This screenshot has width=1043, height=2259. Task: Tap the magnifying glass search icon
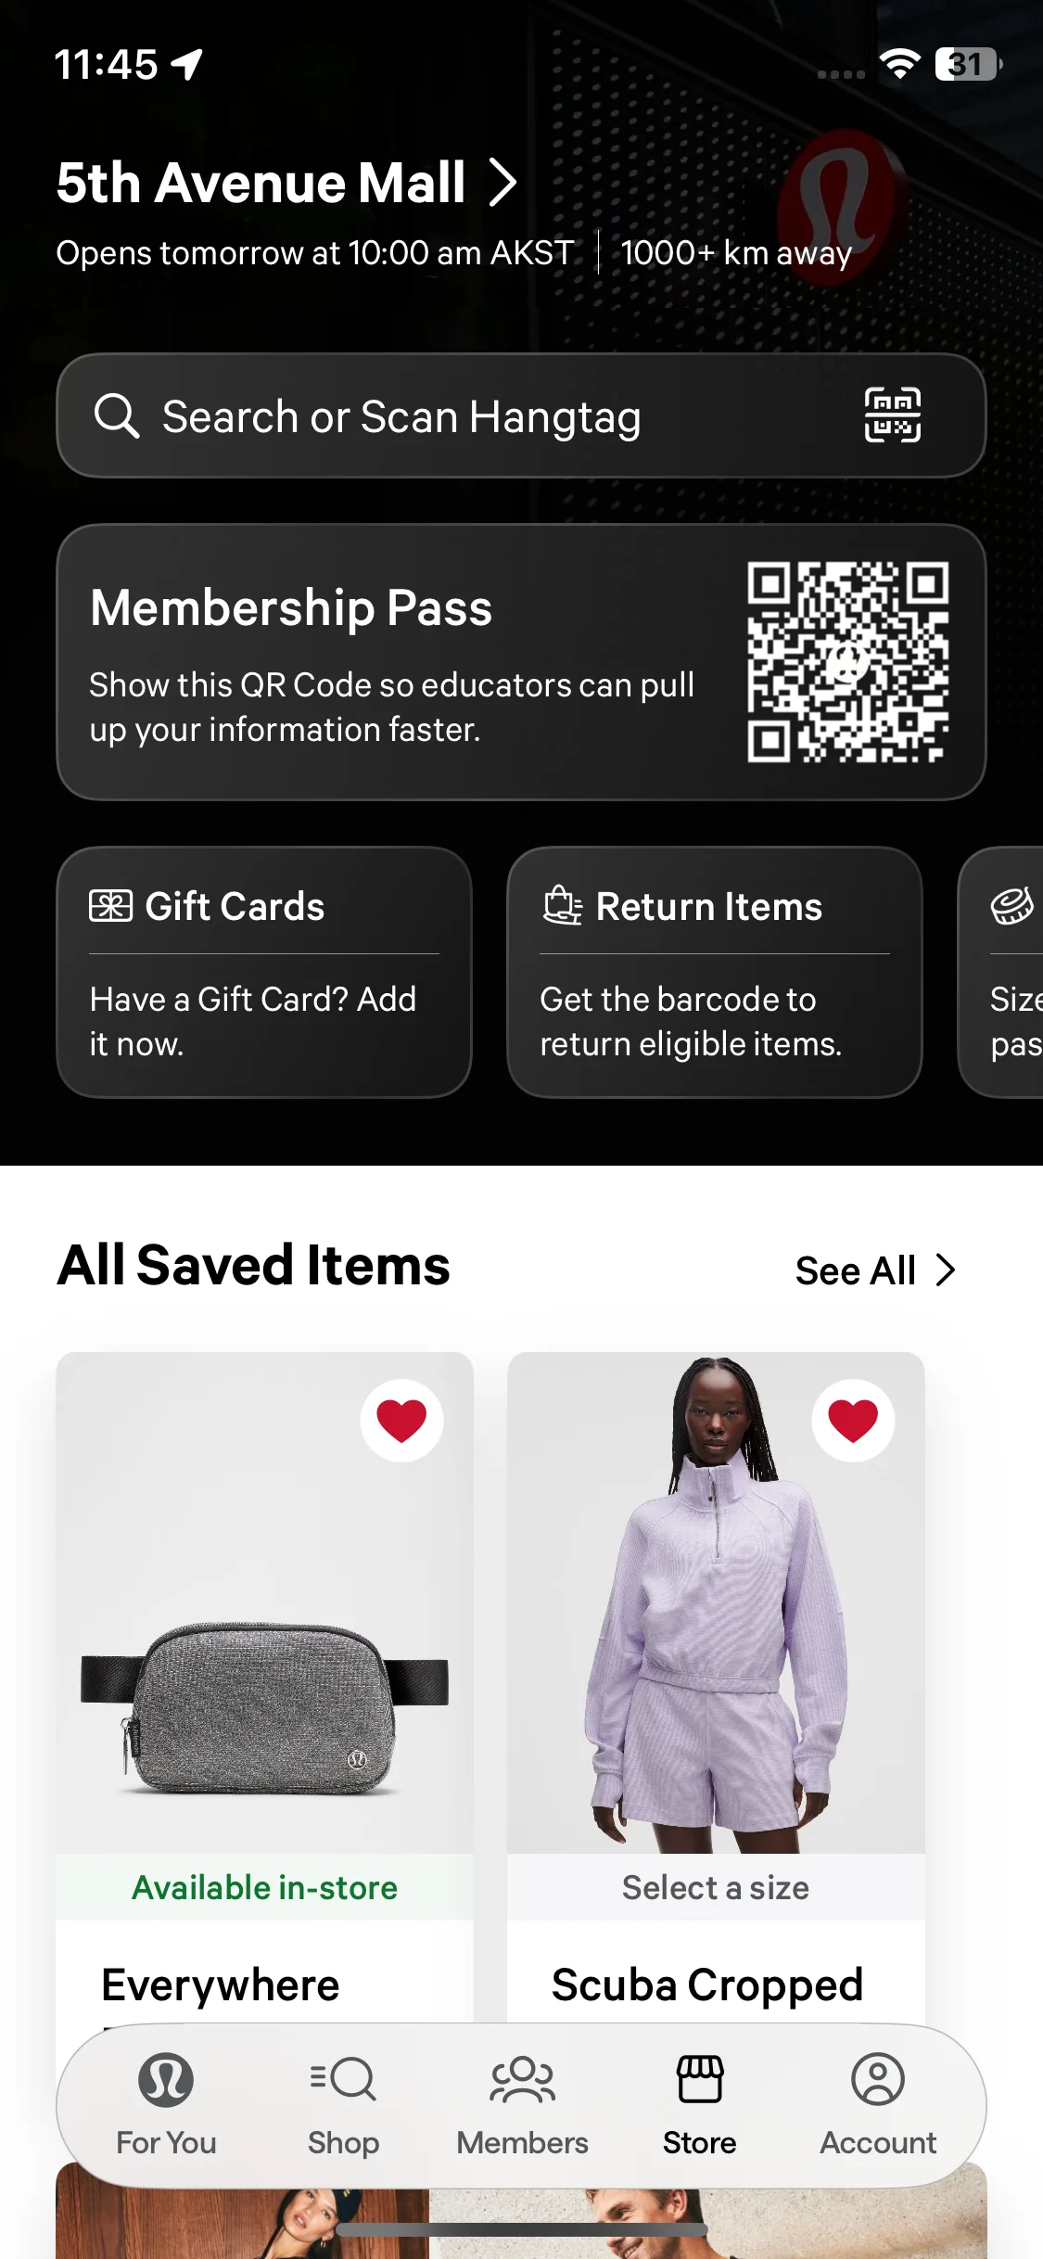pyautogui.click(x=117, y=415)
